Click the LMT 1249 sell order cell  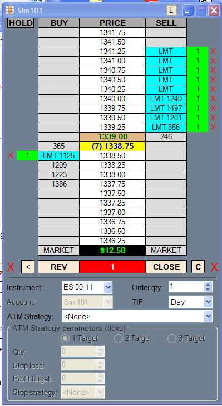pyautogui.click(x=166, y=99)
